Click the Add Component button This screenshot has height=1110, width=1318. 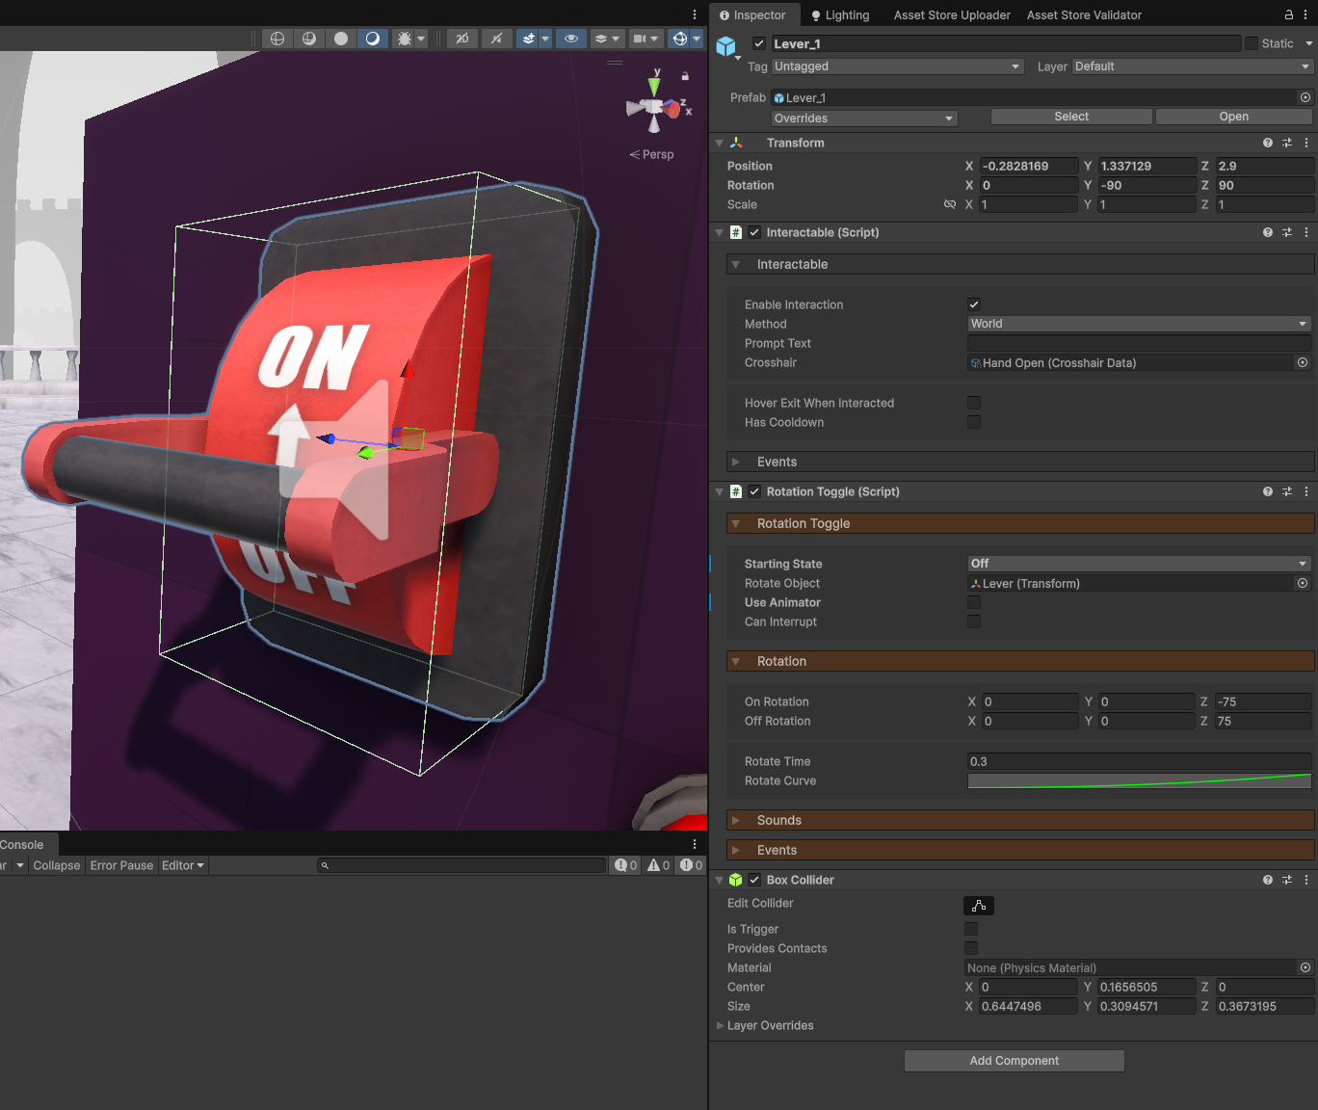[1014, 1061]
